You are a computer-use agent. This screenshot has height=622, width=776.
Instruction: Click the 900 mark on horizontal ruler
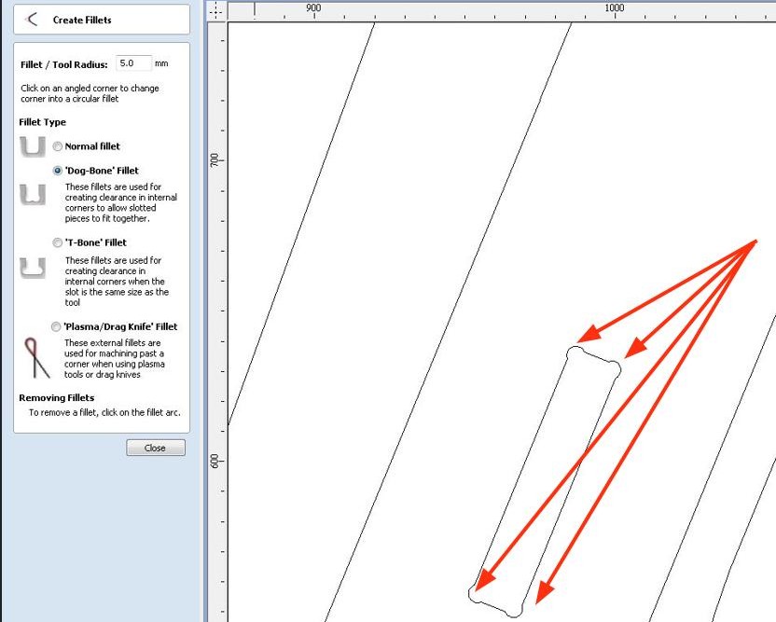(313, 7)
